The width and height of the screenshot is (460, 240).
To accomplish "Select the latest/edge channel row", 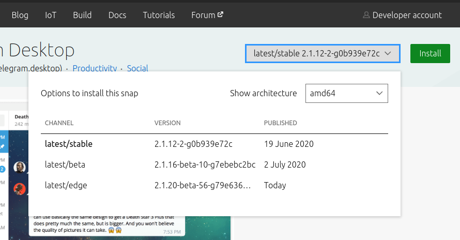I will 214,185.
